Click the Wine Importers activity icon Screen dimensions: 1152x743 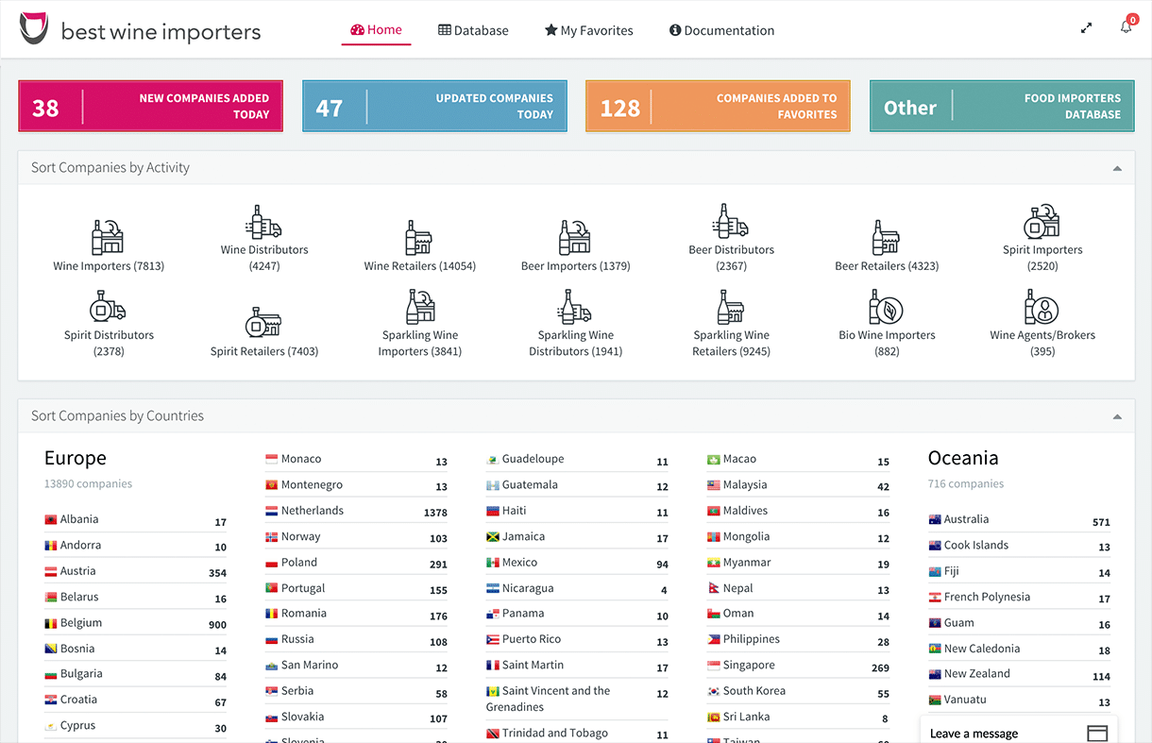tap(108, 237)
